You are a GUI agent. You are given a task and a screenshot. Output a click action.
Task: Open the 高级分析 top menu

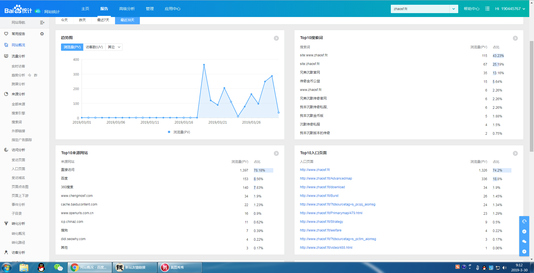(127, 9)
